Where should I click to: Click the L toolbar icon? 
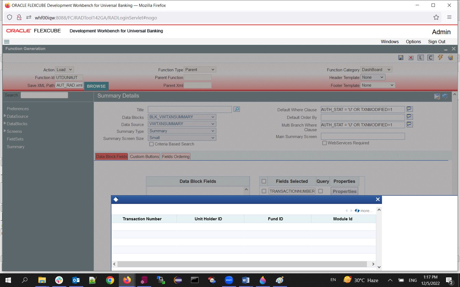(x=421, y=58)
